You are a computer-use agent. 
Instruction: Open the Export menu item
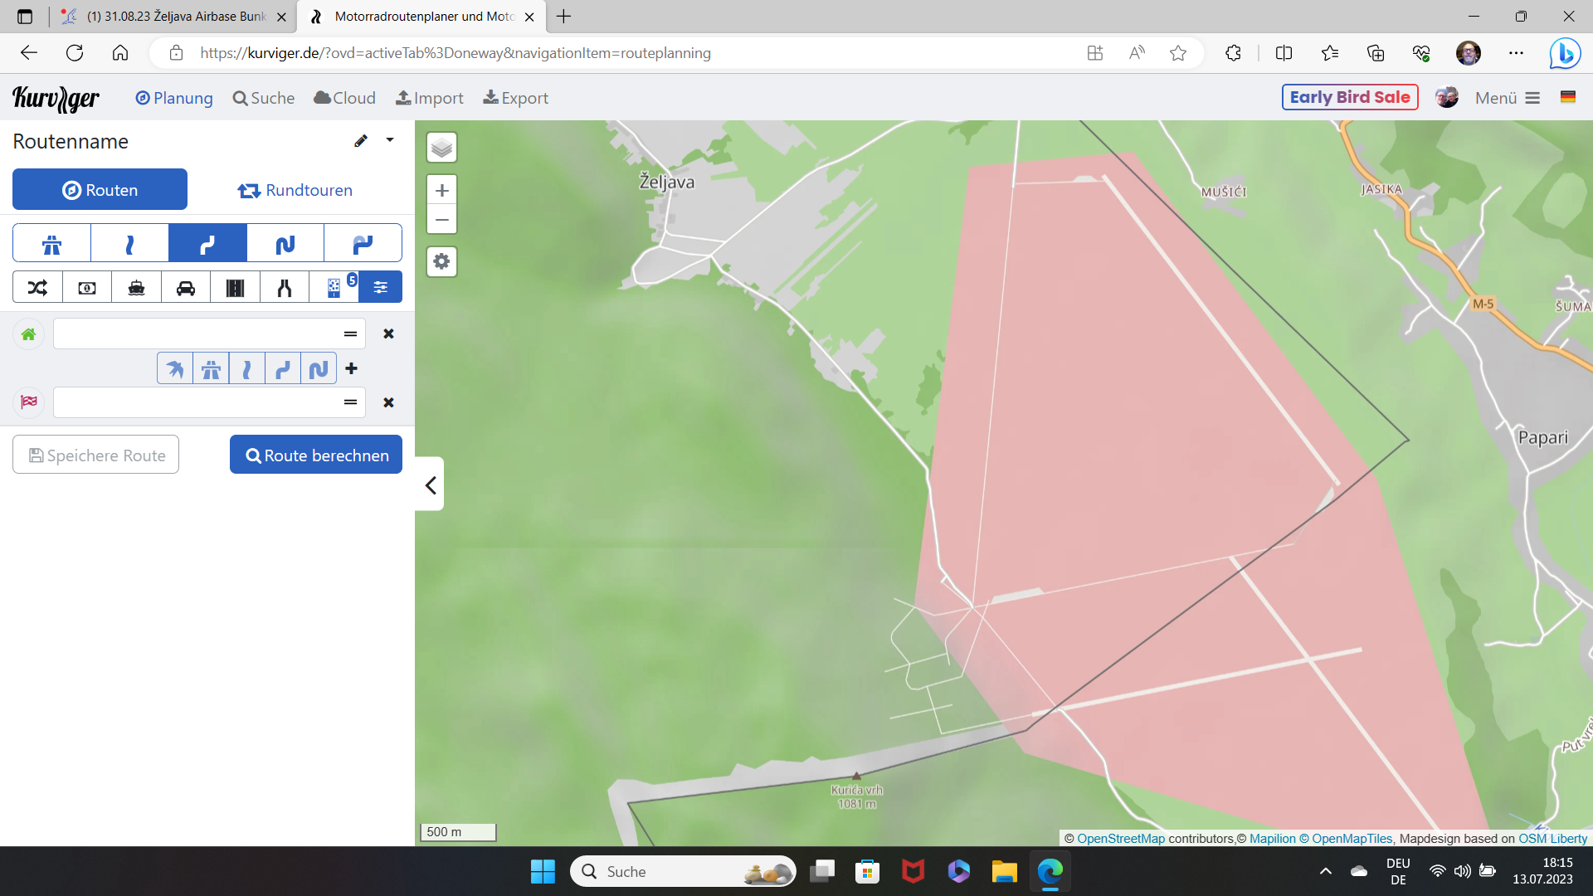tap(515, 98)
